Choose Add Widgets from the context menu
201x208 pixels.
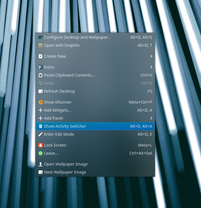pos(58,110)
